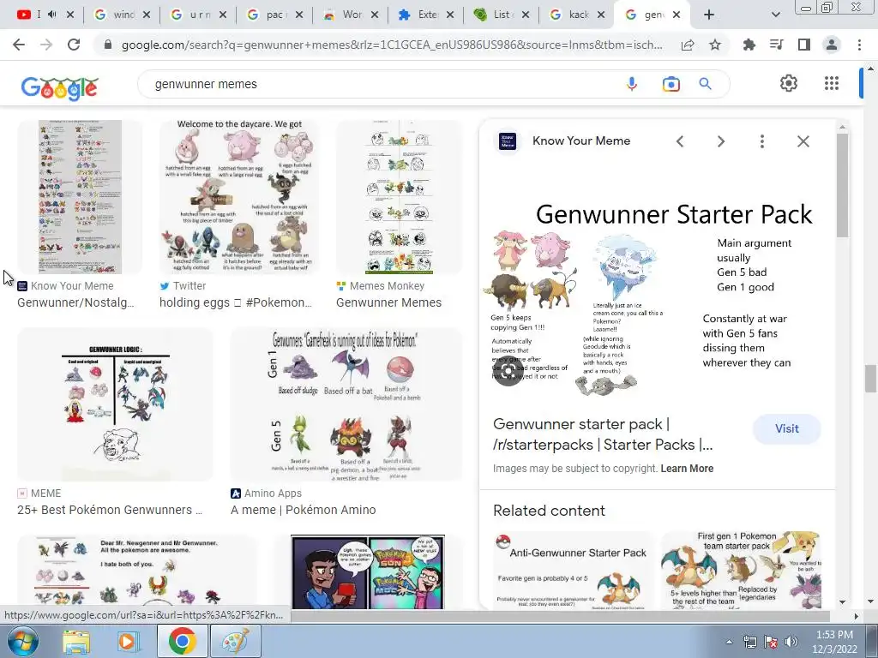Click the genwunner memes search field
Viewport: 878px width, 658px height.
tap(381, 84)
